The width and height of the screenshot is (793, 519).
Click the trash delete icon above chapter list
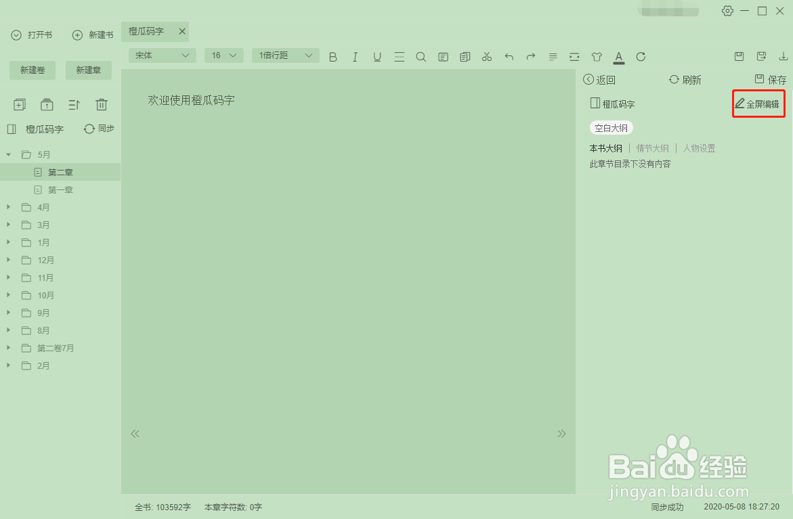click(102, 104)
